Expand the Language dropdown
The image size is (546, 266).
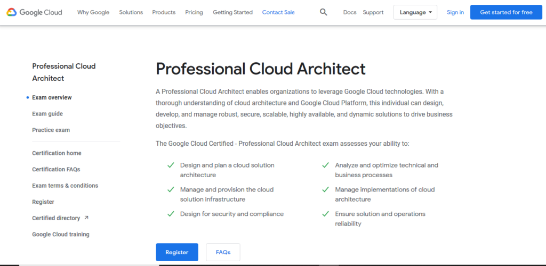coord(415,12)
